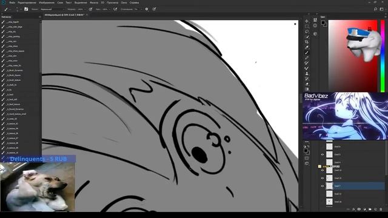Toggle the brush settings panel icon

(26, 9)
